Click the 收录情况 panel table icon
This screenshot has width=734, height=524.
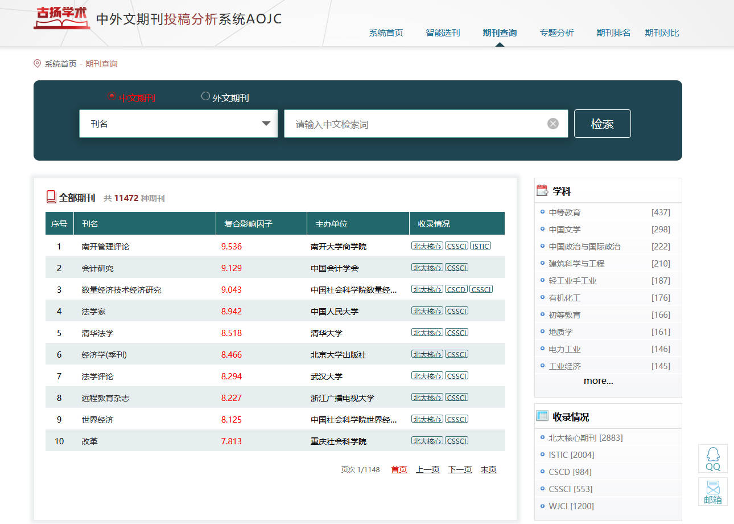[542, 416]
